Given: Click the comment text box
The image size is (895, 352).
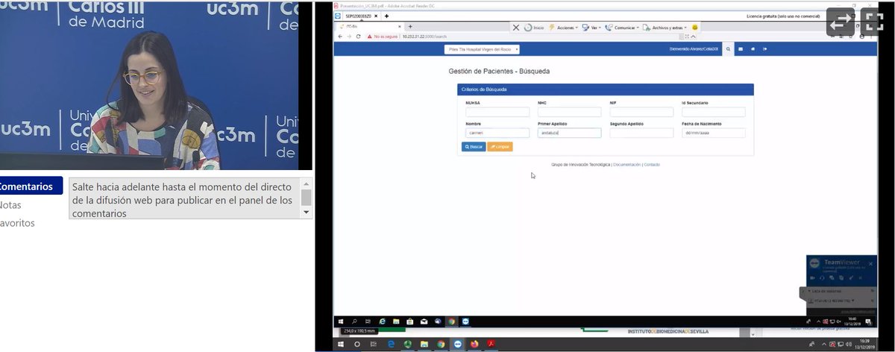Looking at the screenshot, I should pyautogui.click(x=184, y=199).
